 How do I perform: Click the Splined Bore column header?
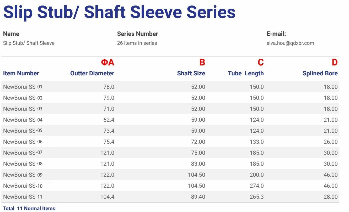coord(320,73)
